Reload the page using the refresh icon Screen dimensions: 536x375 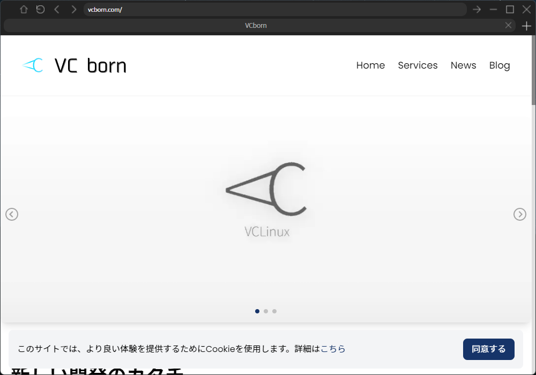point(40,9)
